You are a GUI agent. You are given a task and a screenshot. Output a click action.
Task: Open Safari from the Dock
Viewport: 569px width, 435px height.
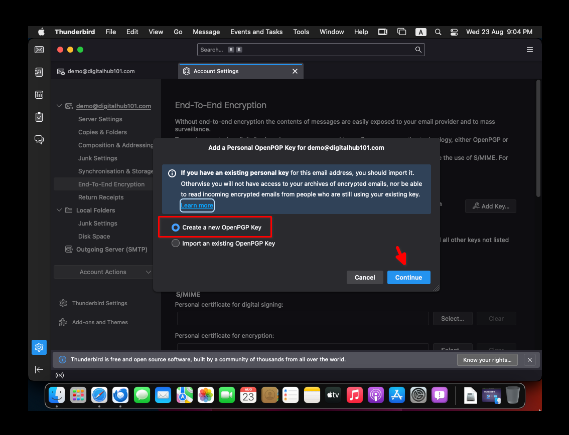99,395
